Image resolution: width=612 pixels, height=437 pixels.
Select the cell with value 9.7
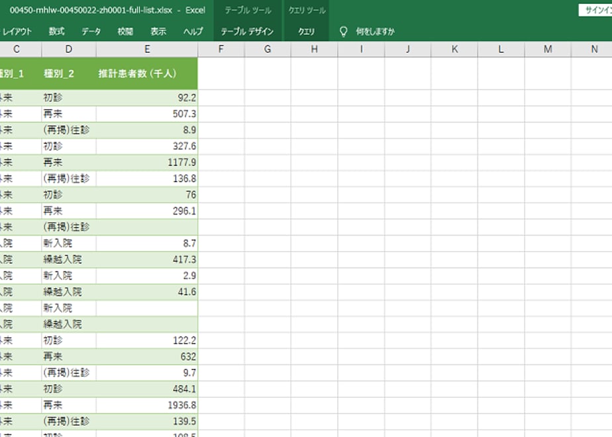click(147, 373)
